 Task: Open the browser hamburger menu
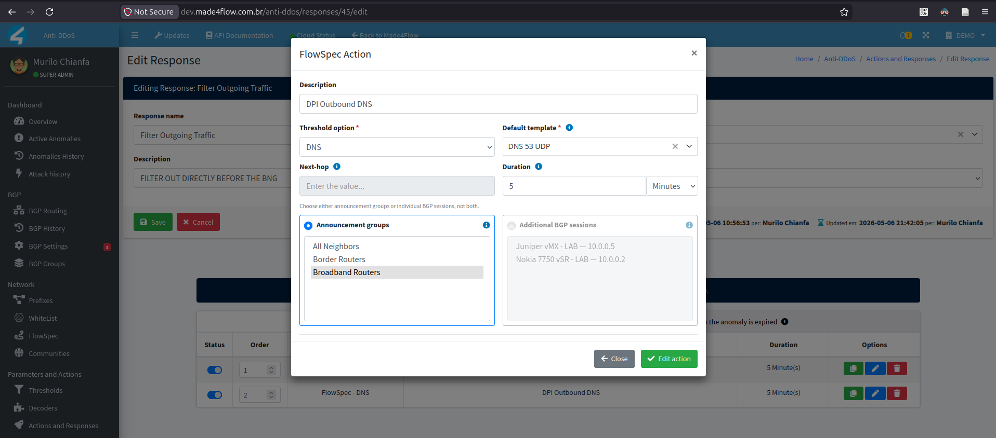985,12
